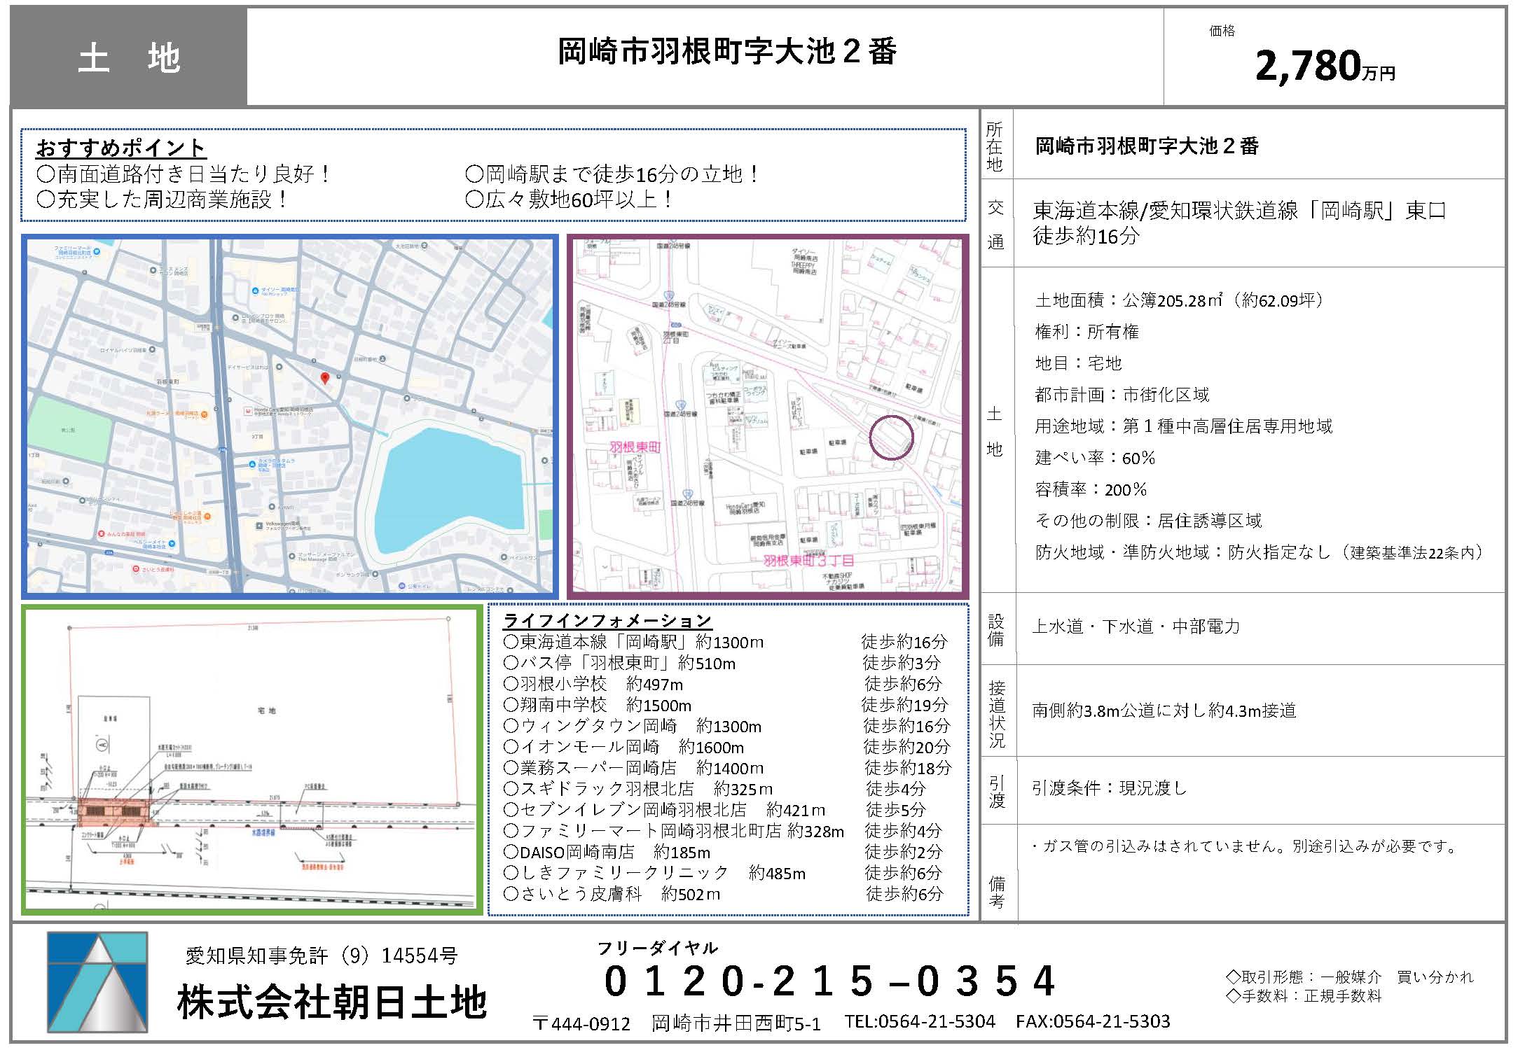Click the orange driveway hatch on the site plan
Screen dimensions: 1518x1050
[116, 813]
